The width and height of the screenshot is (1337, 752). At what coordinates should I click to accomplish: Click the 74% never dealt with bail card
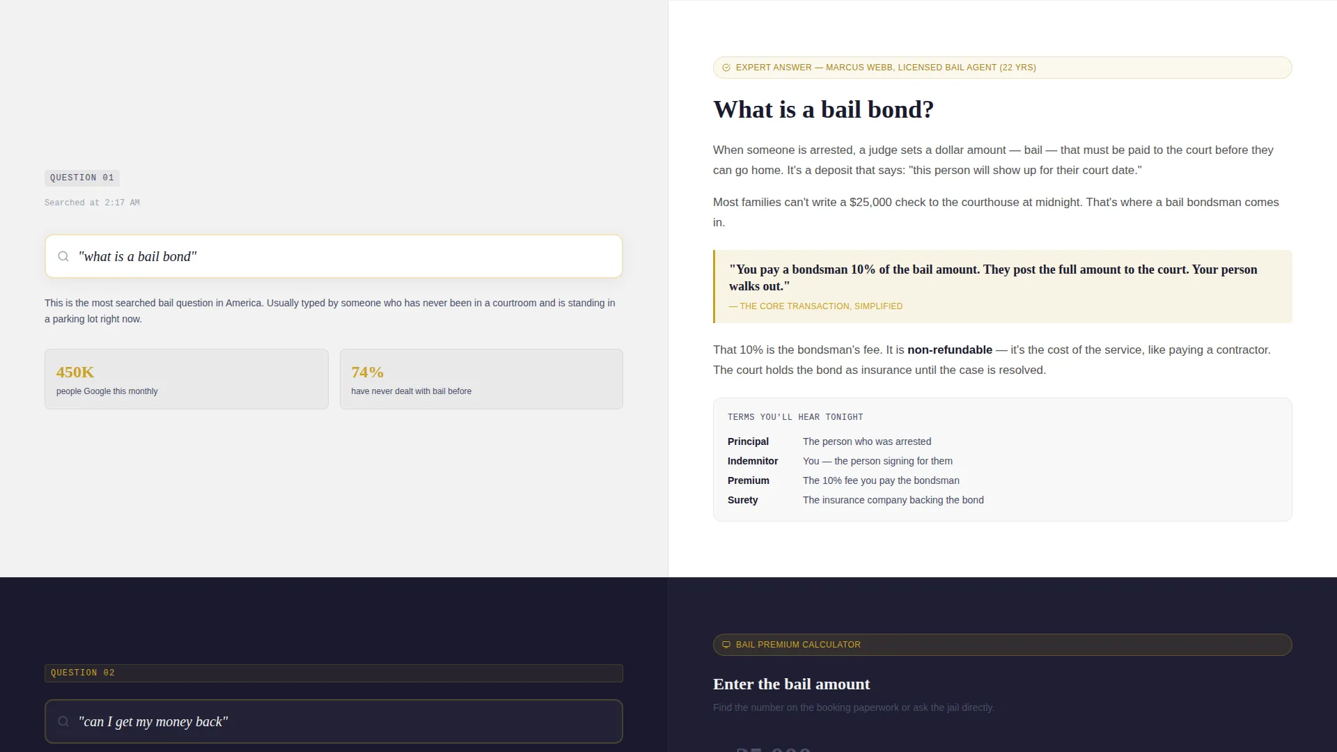[x=481, y=379]
